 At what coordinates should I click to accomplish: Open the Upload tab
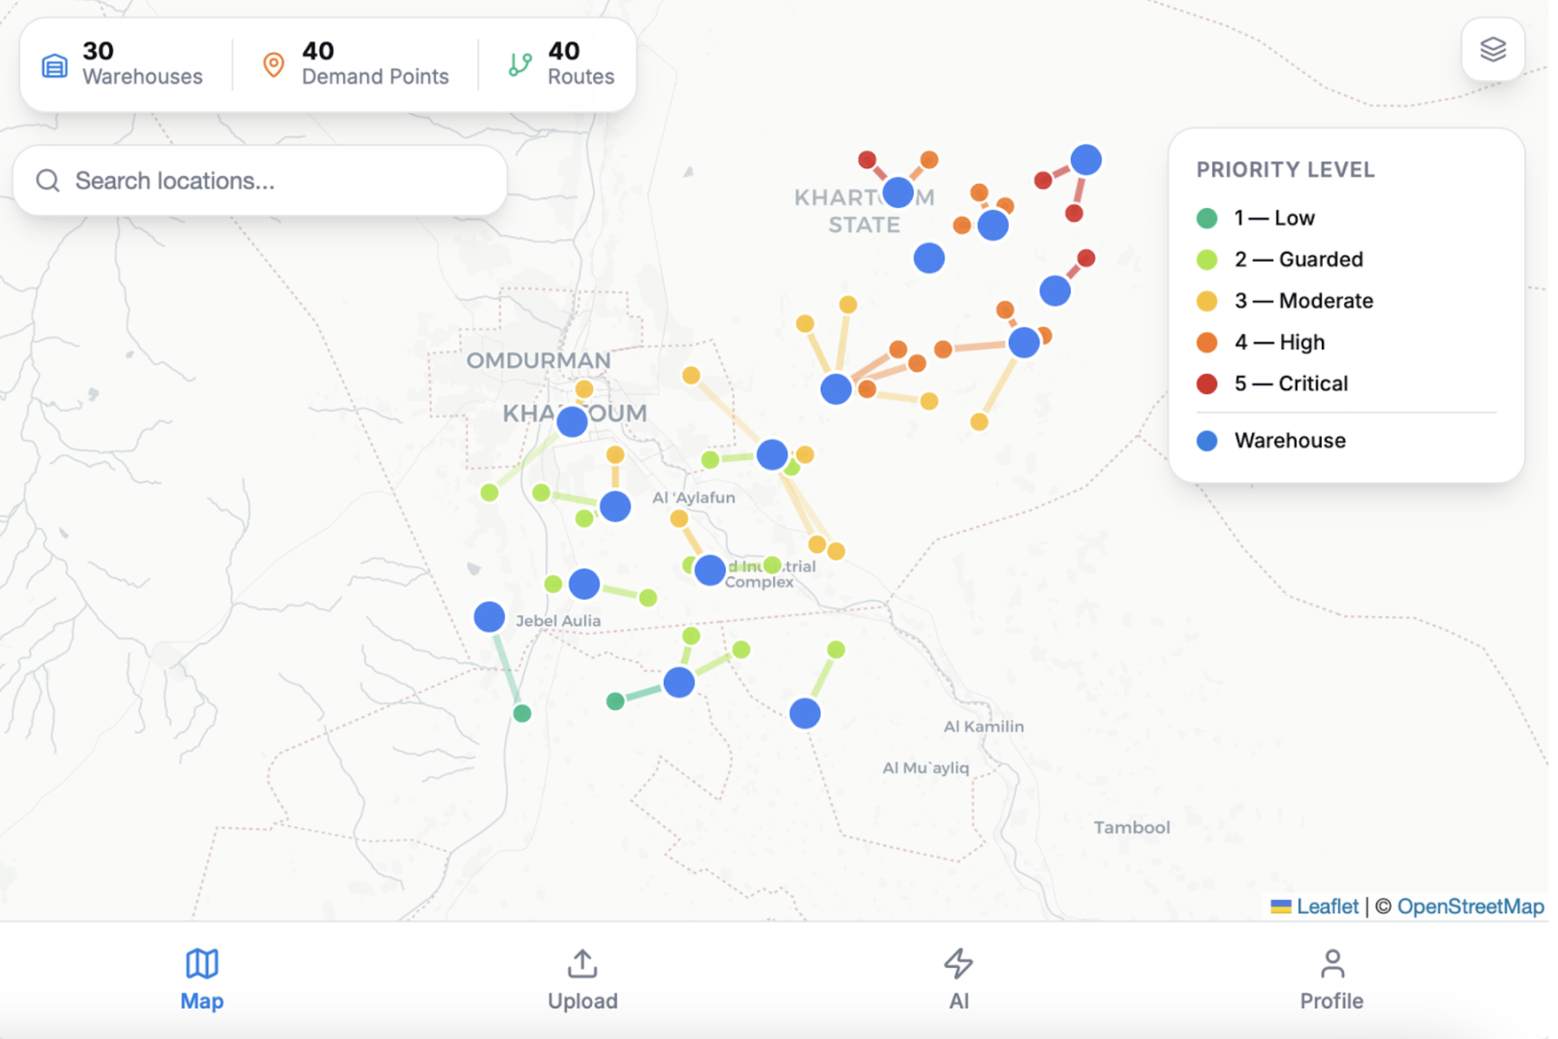582,999
